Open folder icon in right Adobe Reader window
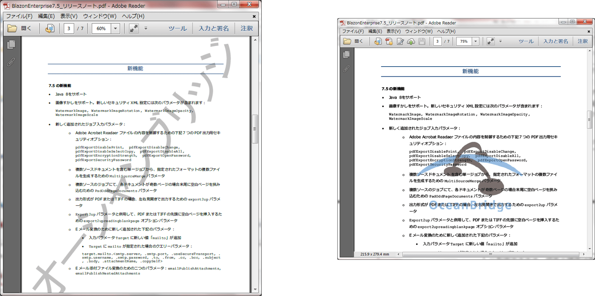Screen dimensions: 595x296 [347, 41]
